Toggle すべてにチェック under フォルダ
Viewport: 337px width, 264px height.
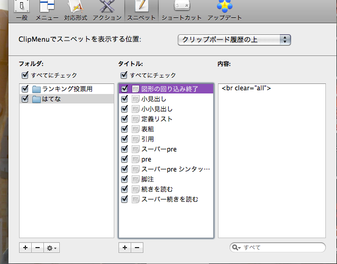coord(25,75)
